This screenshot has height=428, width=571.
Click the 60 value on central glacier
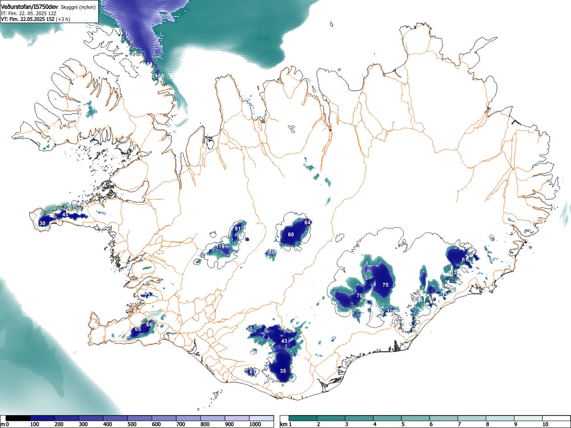[291, 235]
